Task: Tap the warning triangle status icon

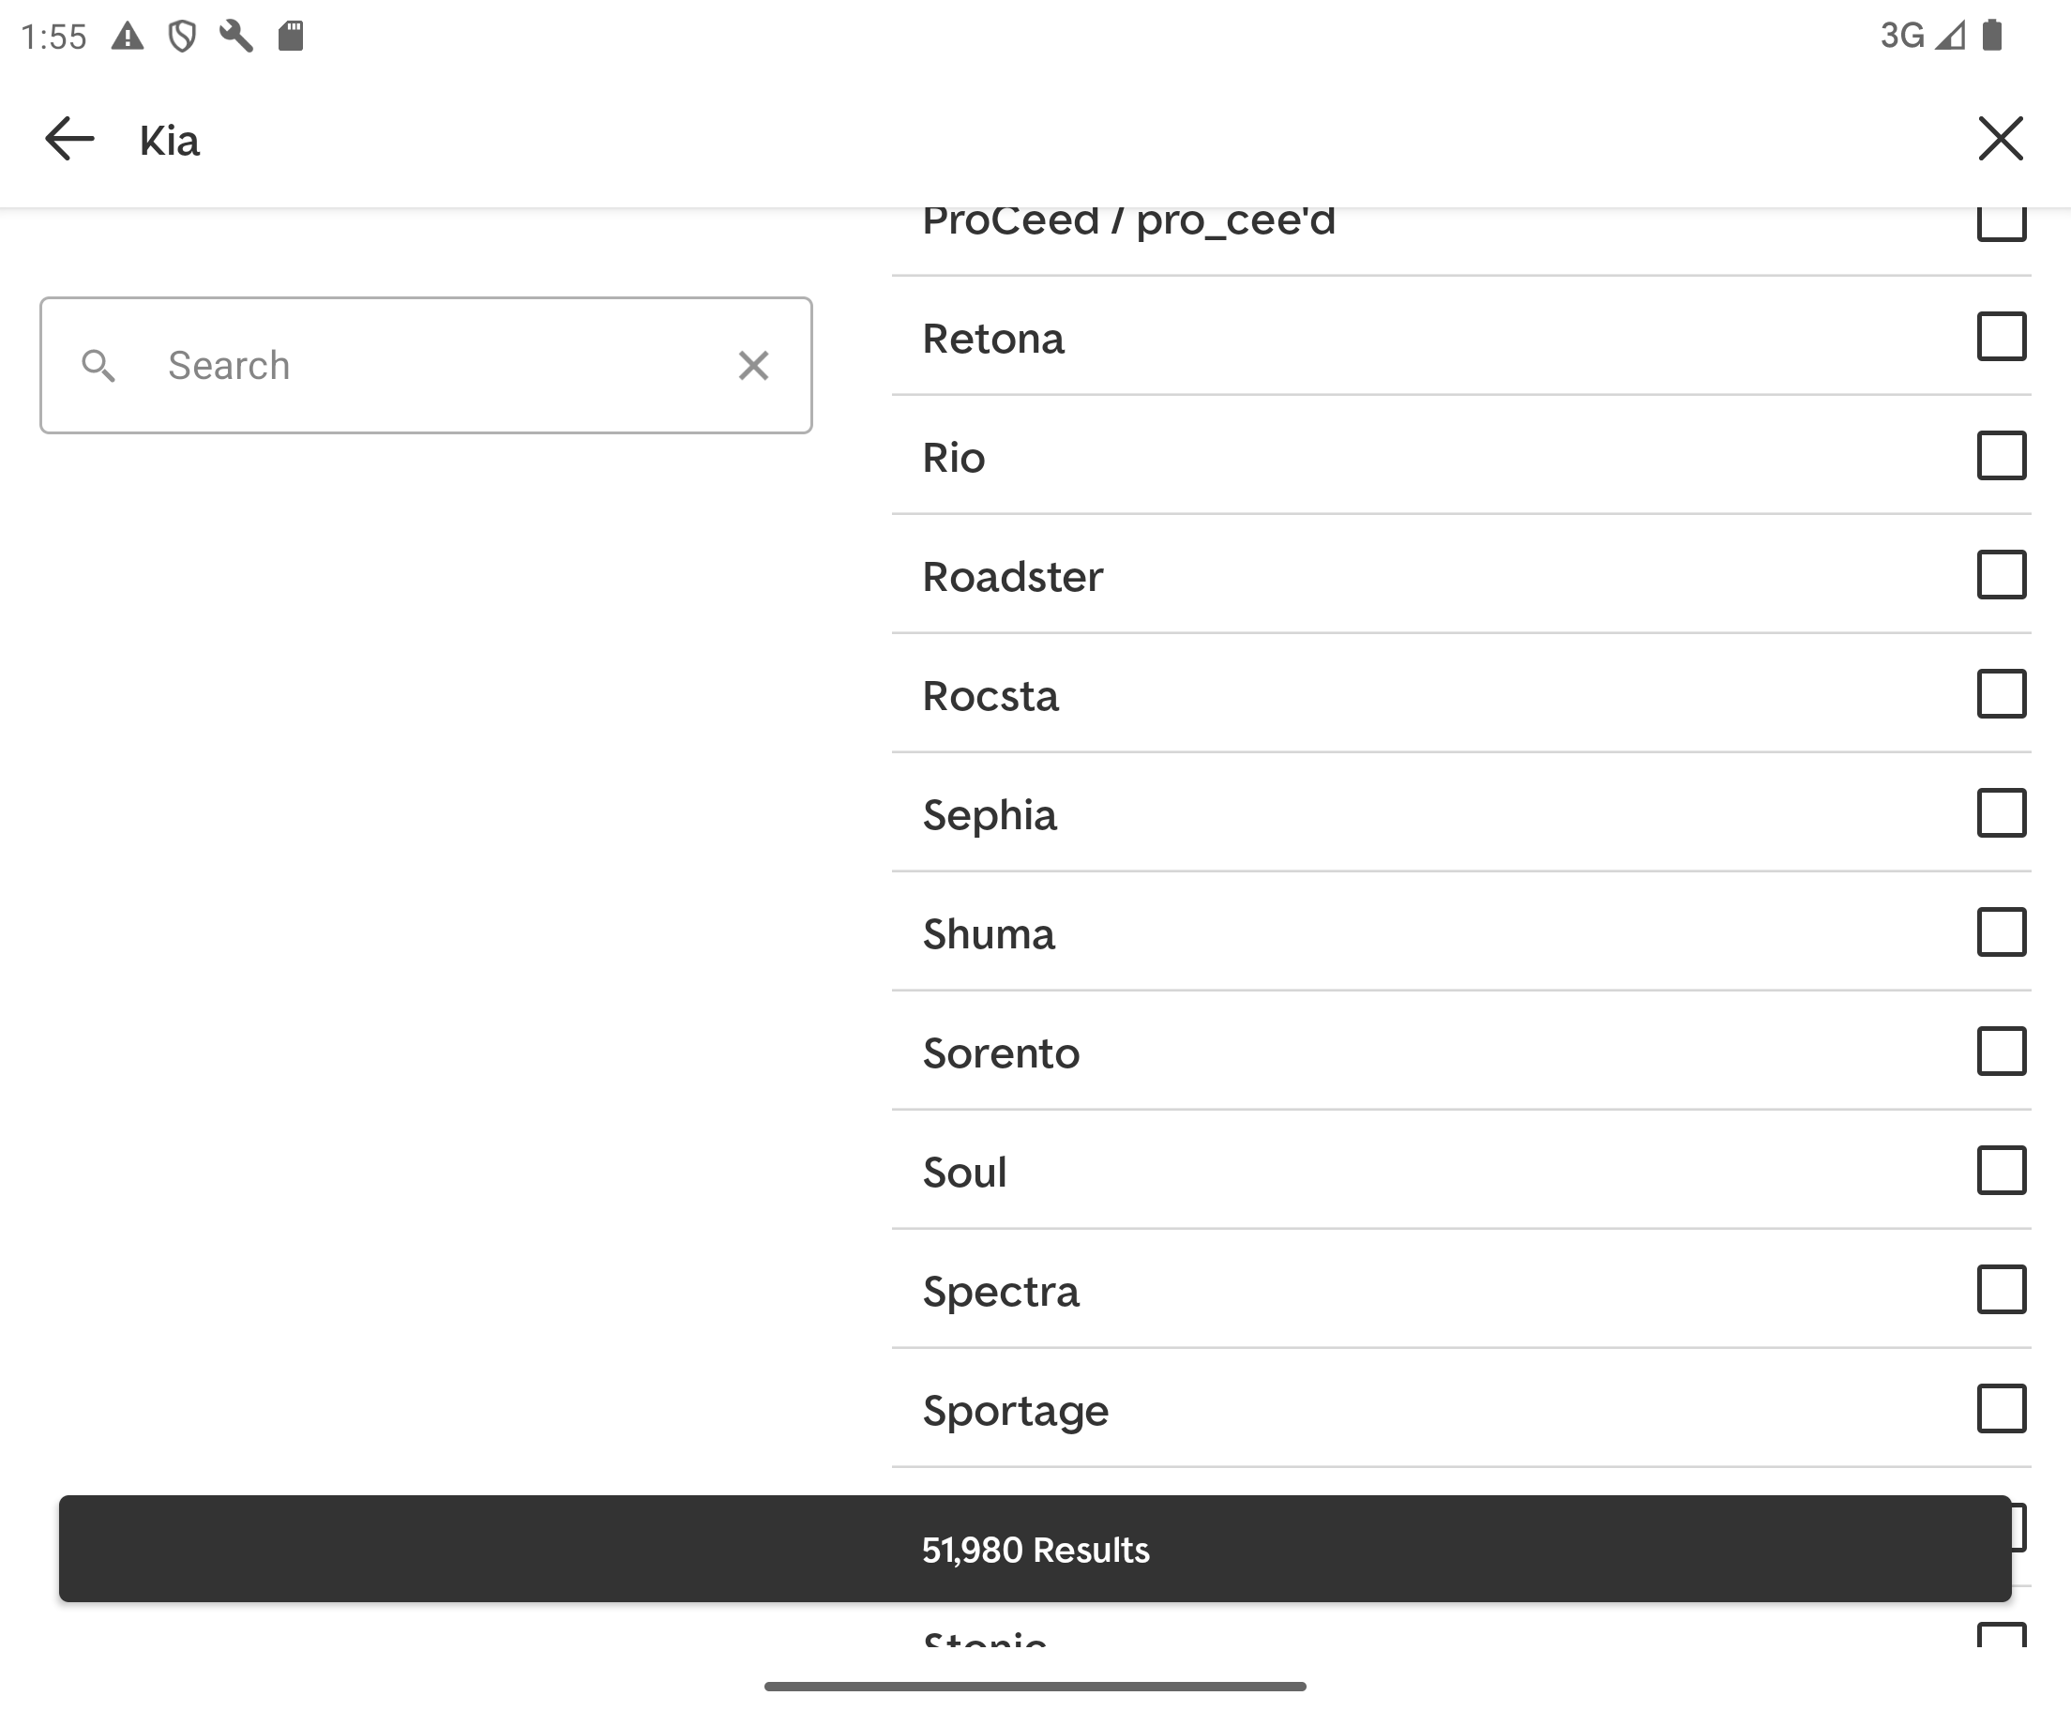Action: pos(128,37)
